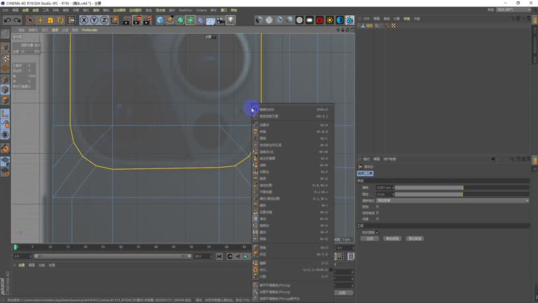
Task: Choose the U~Z entry in context menu
Action: pyautogui.click(x=292, y=263)
